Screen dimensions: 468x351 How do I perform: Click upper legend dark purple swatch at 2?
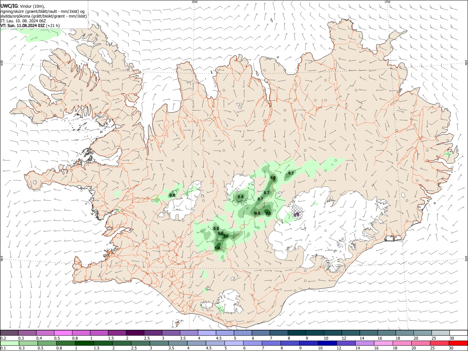tap(135, 333)
